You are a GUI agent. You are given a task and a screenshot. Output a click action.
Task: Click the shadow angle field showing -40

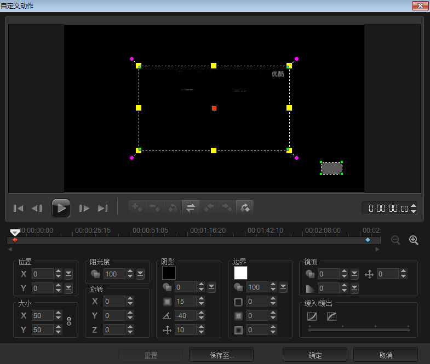click(x=186, y=315)
